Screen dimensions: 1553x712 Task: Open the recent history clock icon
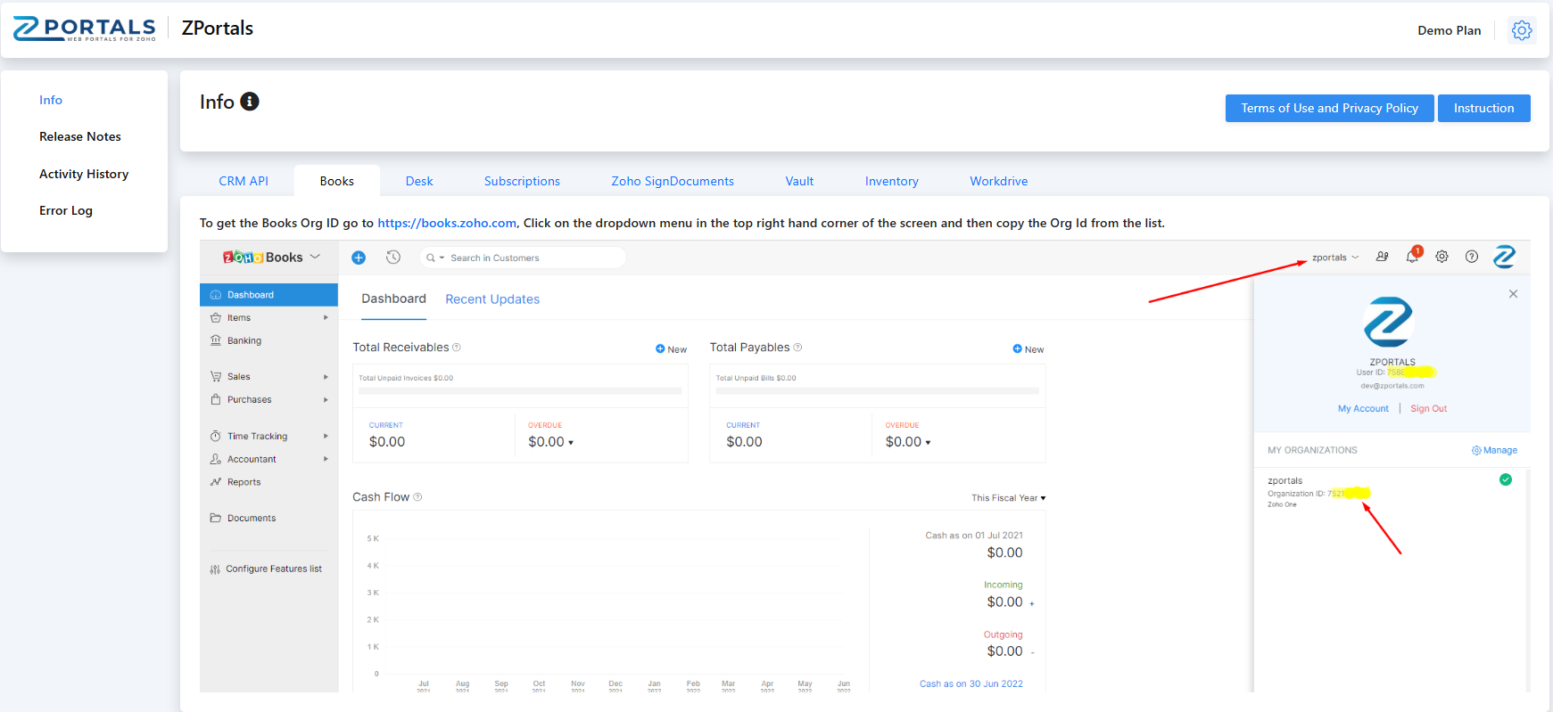pos(393,258)
